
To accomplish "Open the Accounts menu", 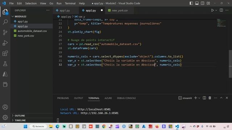I will point(5,107).
